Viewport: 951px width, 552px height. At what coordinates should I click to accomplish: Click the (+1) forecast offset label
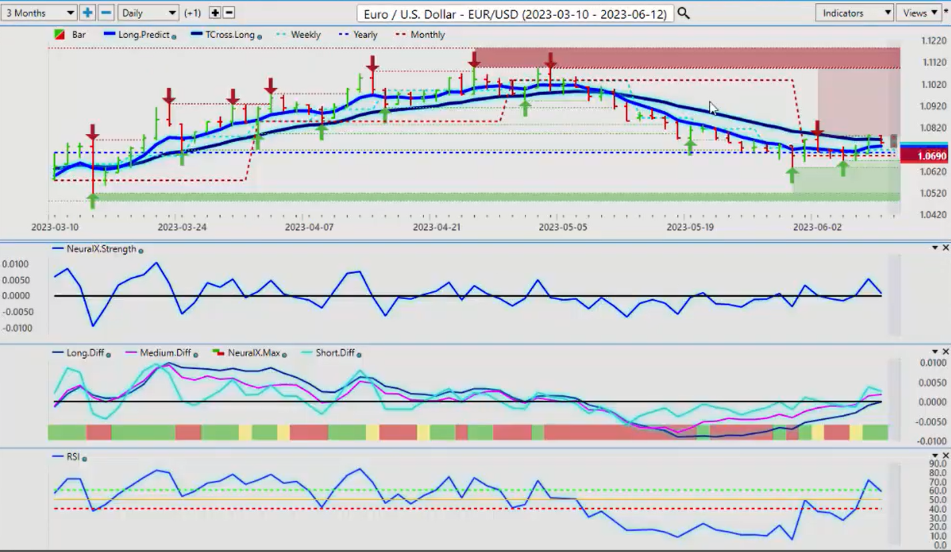pyautogui.click(x=193, y=13)
